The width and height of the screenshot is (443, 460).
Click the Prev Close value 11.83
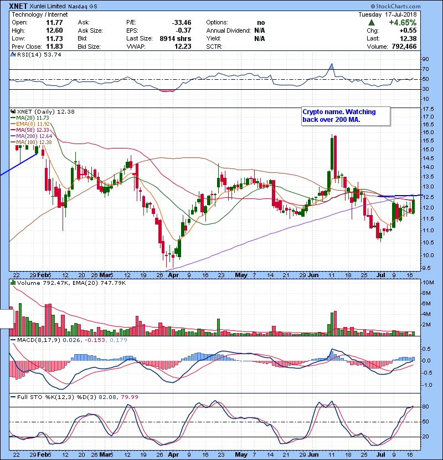54,47
